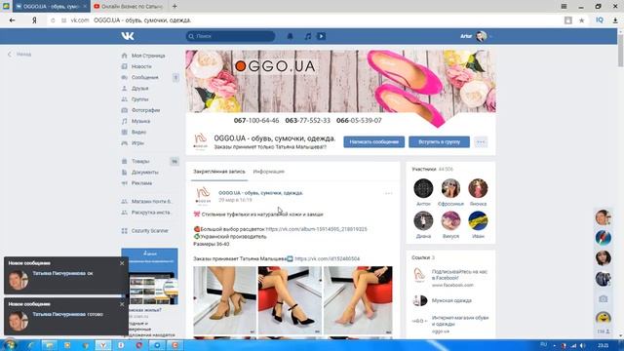Open the smiley face sidebar icon
624x351 pixels.
(x=604, y=318)
